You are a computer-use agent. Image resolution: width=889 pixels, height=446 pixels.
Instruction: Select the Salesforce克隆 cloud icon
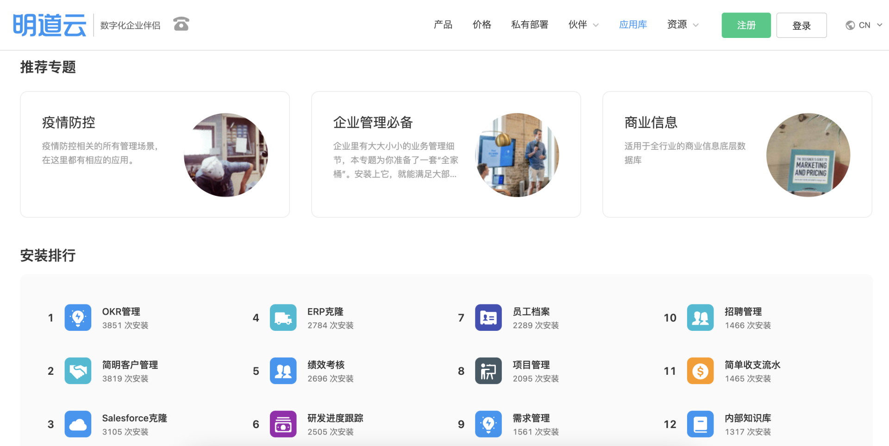coord(78,424)
